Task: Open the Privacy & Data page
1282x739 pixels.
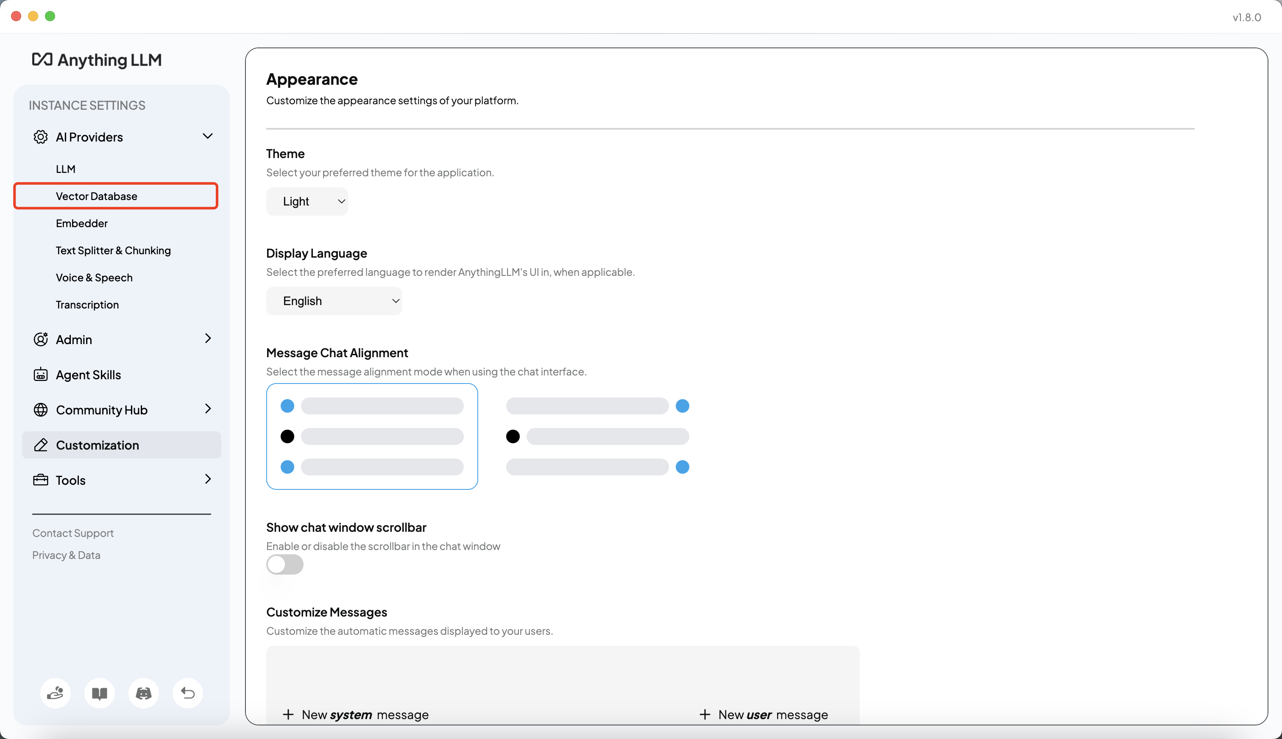Action: [x=66, y=555]
